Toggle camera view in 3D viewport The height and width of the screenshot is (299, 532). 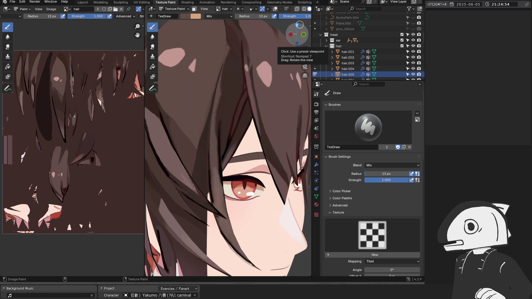(305, 67)
